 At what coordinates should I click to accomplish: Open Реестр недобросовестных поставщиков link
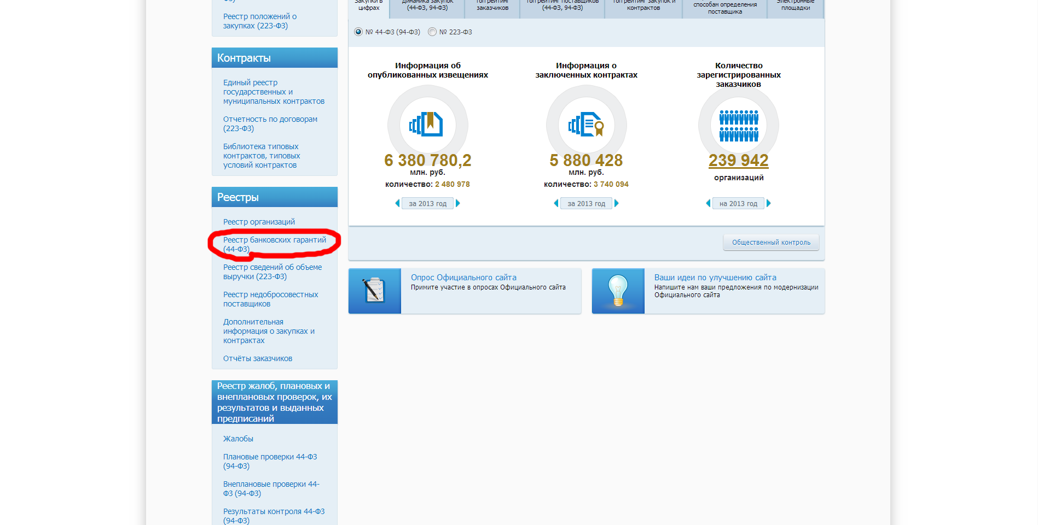click(x=270, y=299)
